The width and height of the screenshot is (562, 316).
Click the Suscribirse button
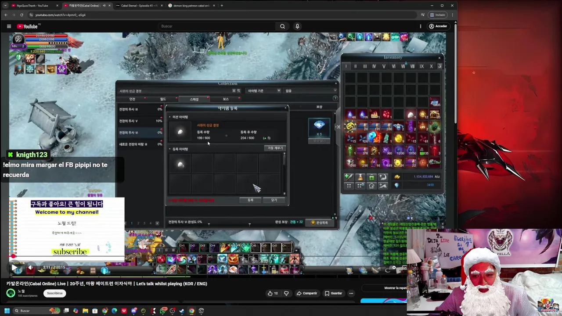(x=55, y=293)
